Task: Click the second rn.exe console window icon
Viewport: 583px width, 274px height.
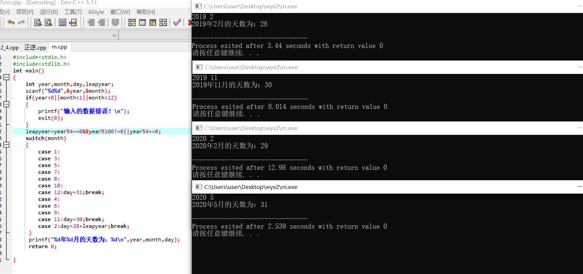Action: point(199,67)
